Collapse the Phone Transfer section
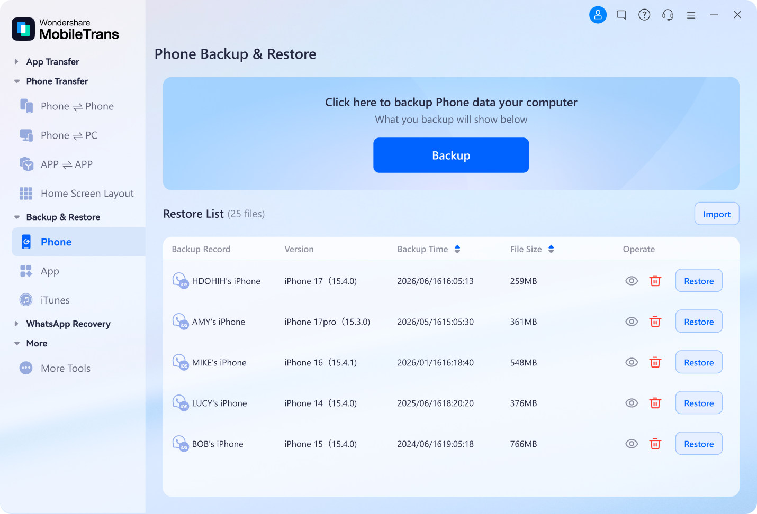Screen dimensions: 757x514 click(x=16, y=81)
